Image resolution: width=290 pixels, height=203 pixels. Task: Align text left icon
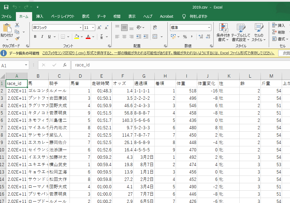coord(117,37)
